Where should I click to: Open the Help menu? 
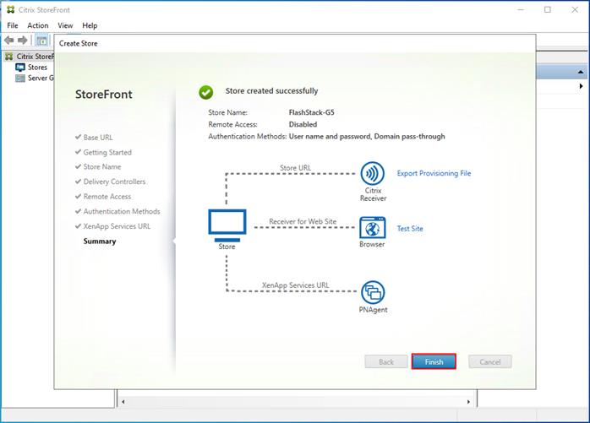pos(90,25)
